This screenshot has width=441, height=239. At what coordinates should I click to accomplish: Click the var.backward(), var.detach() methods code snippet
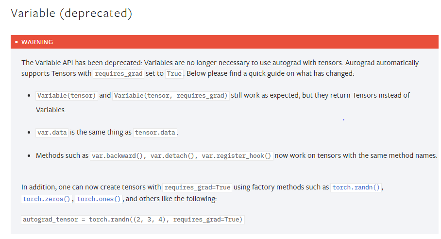(182, 156)
